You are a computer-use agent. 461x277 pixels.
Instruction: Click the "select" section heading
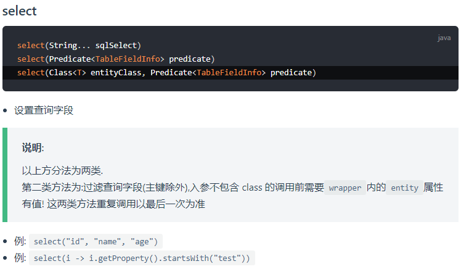click(x=19, y=10)
